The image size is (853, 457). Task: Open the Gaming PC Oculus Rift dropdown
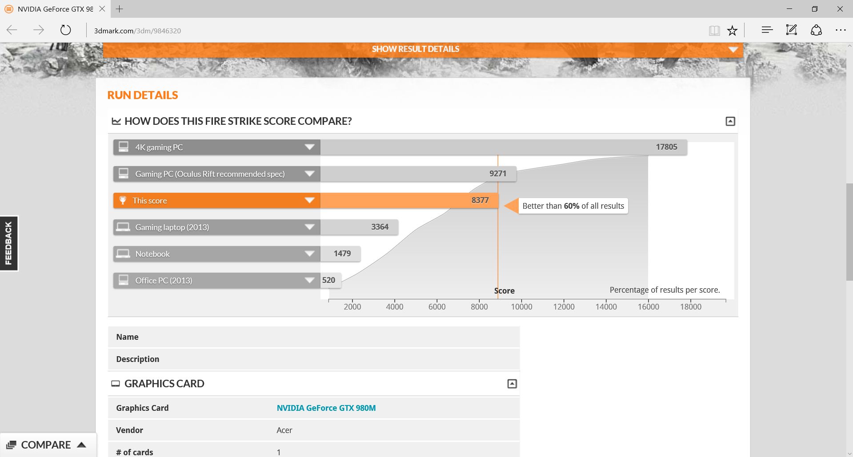click(309, 174)
